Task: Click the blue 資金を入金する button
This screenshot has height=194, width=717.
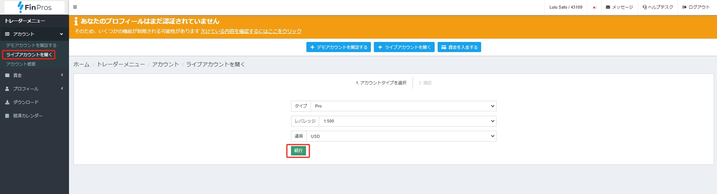Action: point(459,47)
